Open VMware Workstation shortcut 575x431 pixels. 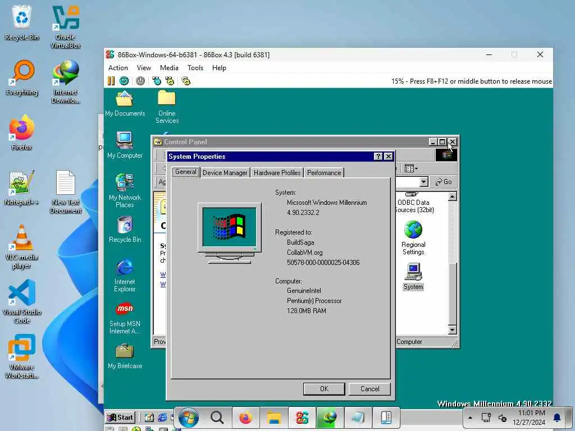click(22, 356)
